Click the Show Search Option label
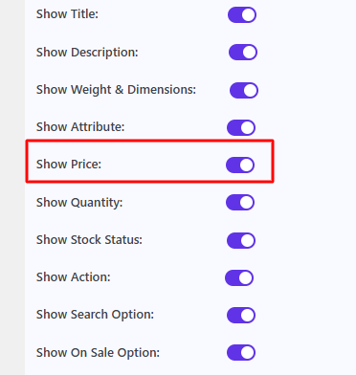This screenshot has width=356, height=375. (95, 315)
